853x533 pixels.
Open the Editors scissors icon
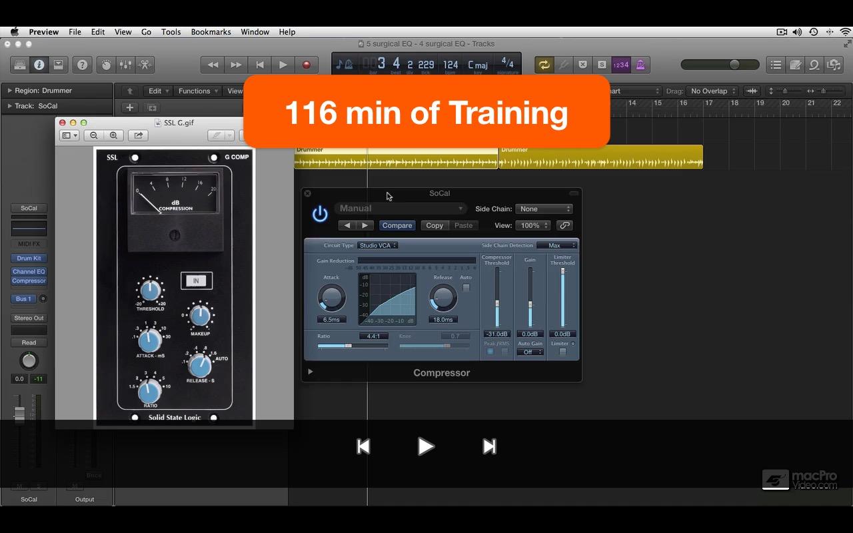(x=145, y=65)
